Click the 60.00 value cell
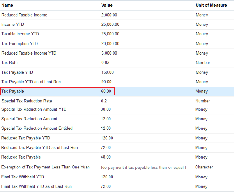The height and width of the screenshot is (192, 234). [106, 91]
